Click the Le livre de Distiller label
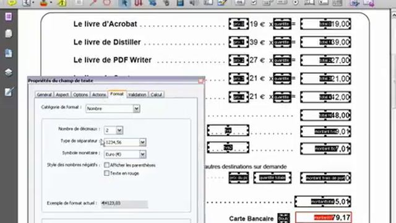The width and height of the screenshot is (396, 223). pyautogui.click(x=107, y=42)
